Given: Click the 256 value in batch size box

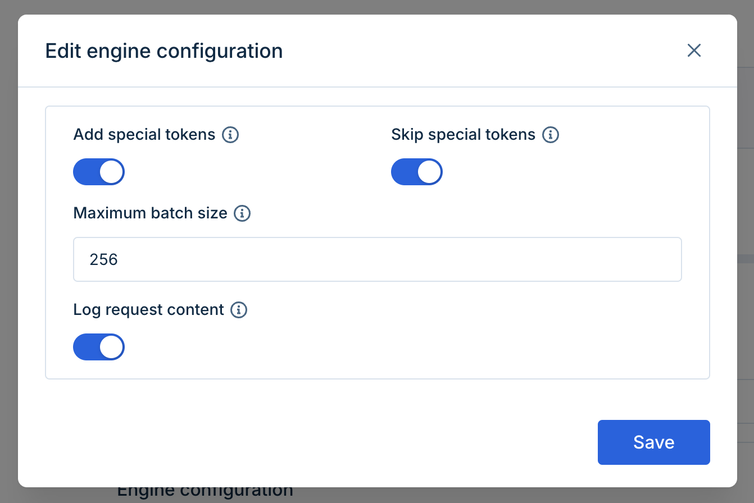Looking at the screenshot, I should 104,259.
